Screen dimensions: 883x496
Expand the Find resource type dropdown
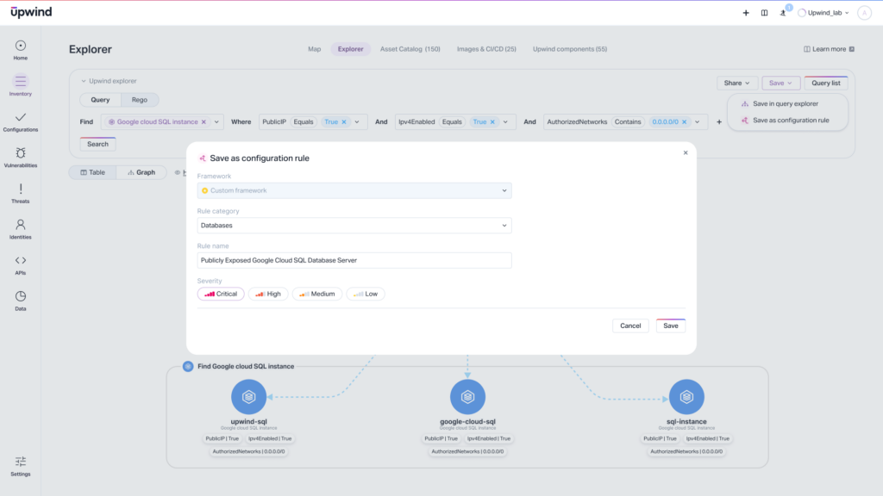[x=216, y=122]
